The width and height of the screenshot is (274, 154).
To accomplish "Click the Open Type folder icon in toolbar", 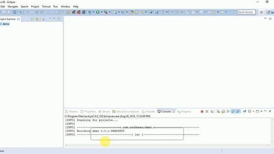I will 132,12.
